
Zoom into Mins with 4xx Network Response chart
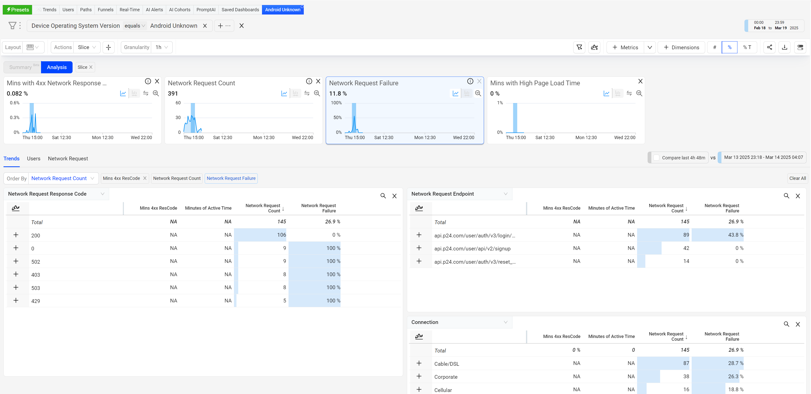tap(156, 93)
